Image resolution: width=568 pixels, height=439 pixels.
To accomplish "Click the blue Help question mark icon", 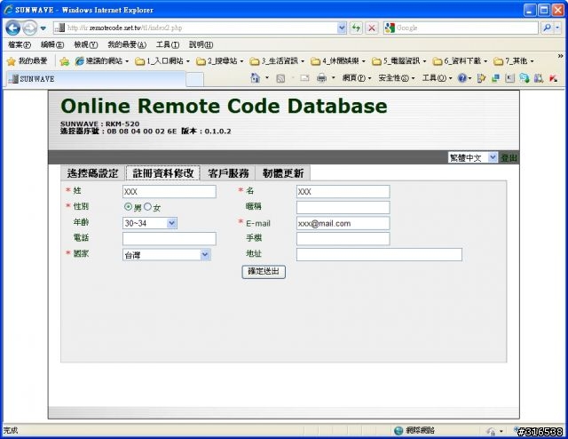I will [462, 78].
